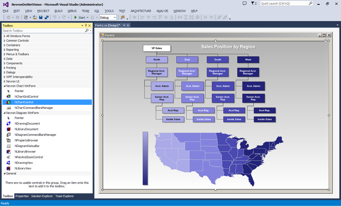Image resolution: width=341 pixels, height=207 pixels.
Task: Switch to the Solution Explorer tab
Action: (x=42, y=196)
